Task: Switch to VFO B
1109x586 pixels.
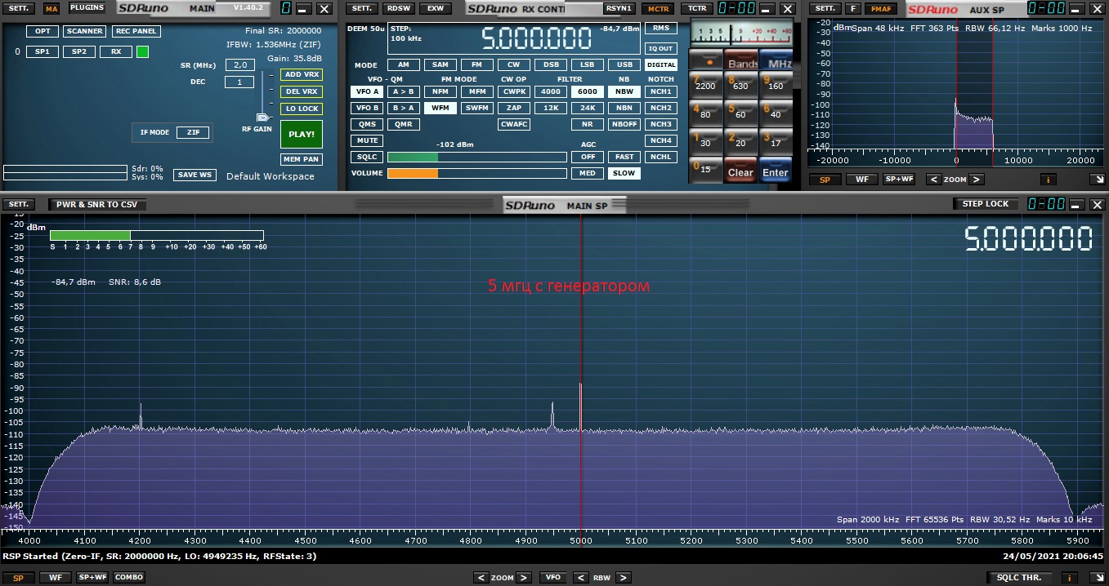Action: coord(366,108)
